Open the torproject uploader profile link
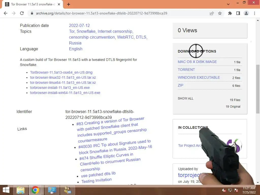260x195 pixels. coord(189,175)
